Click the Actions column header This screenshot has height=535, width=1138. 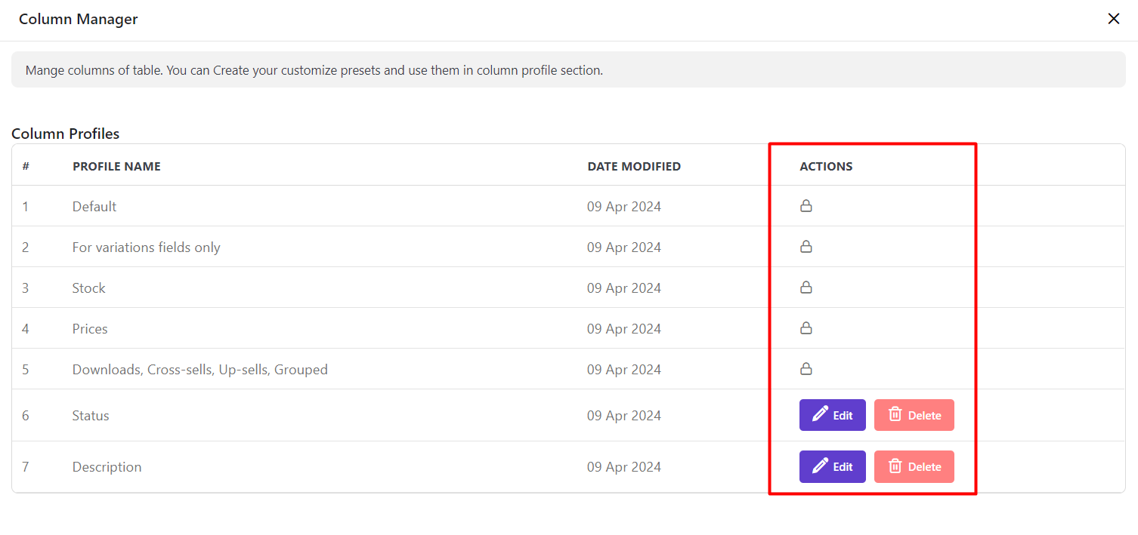(x=826, y=166)
